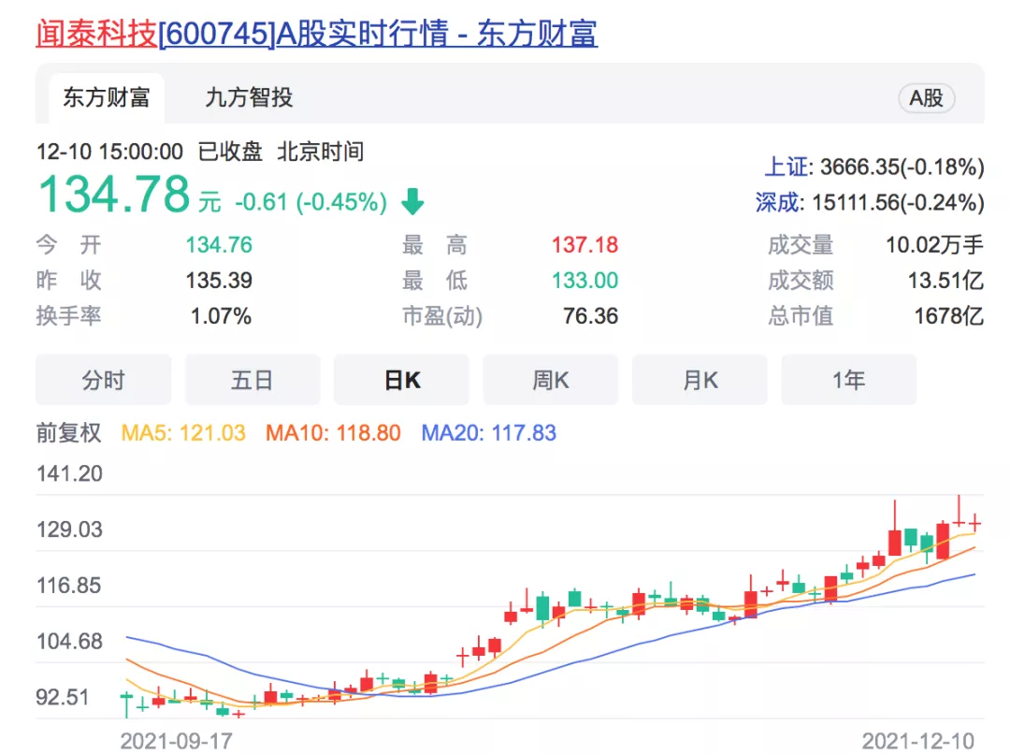Switch to the 九方智投 tab

[249, 97]
